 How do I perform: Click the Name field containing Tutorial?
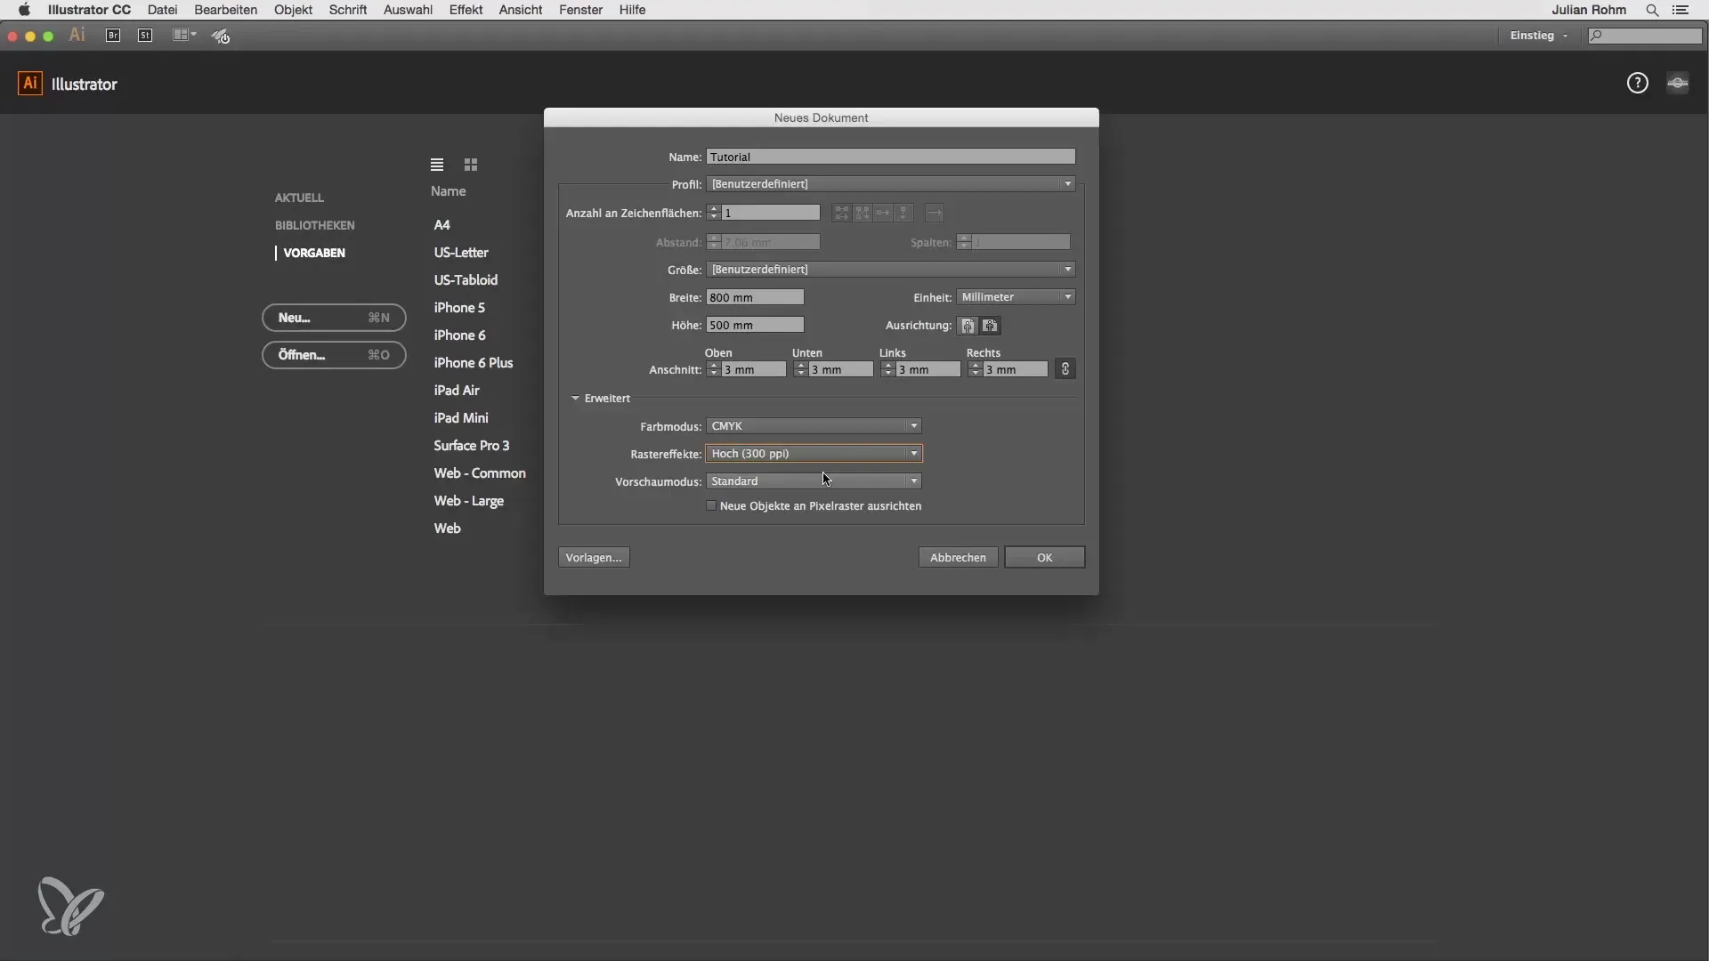tap(891, 157)
